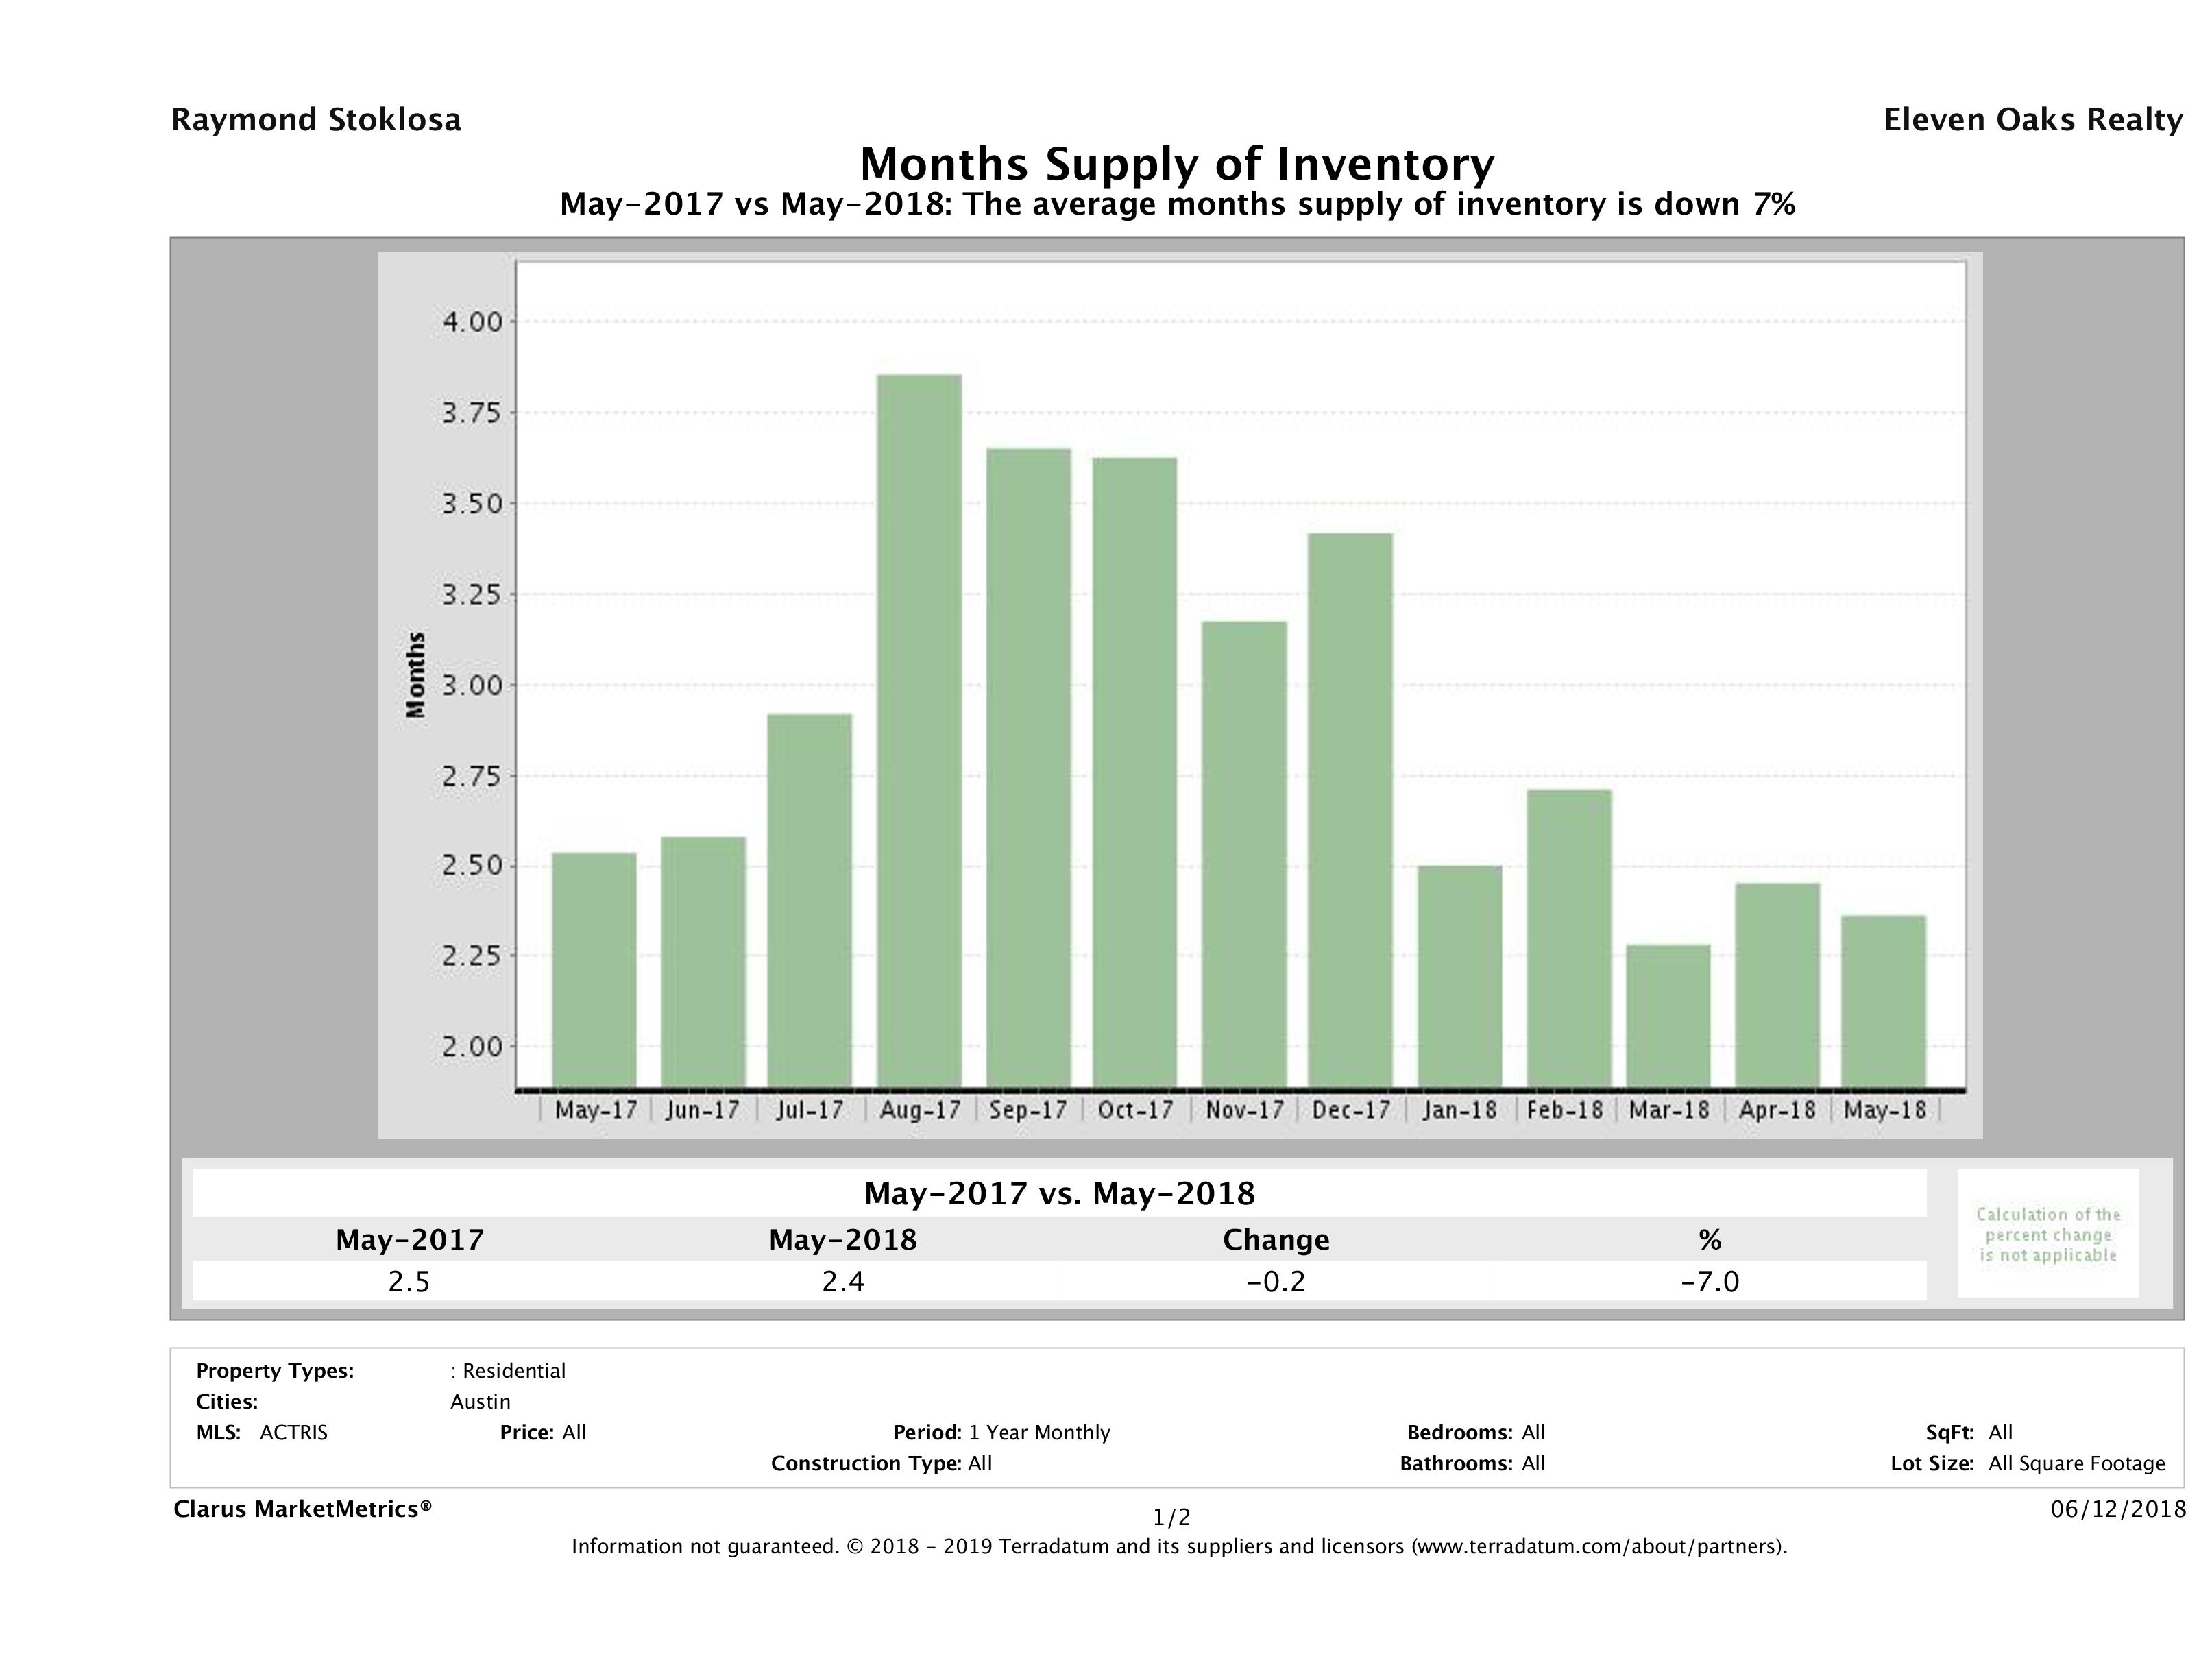Click the percent value -7.0

[x=1709, y=1281]
